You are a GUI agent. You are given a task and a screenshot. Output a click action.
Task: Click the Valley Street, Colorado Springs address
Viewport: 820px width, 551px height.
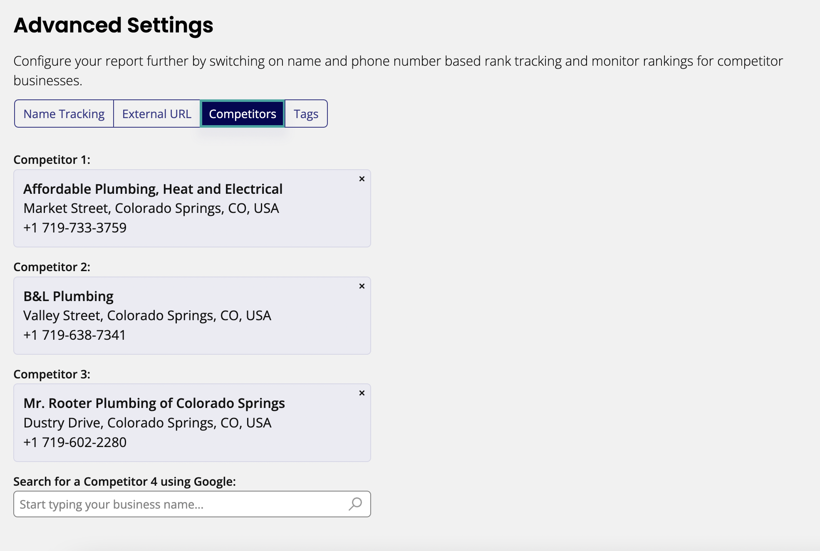coord(147,315)
